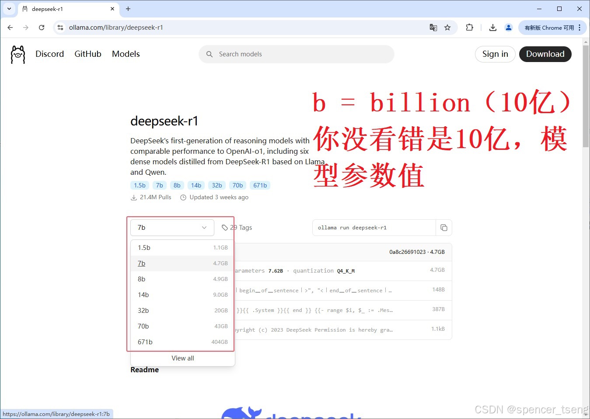Viewport: 590px width, 419px height.
Task: Reload the page with refresh icon
Action: coord(42,28)
